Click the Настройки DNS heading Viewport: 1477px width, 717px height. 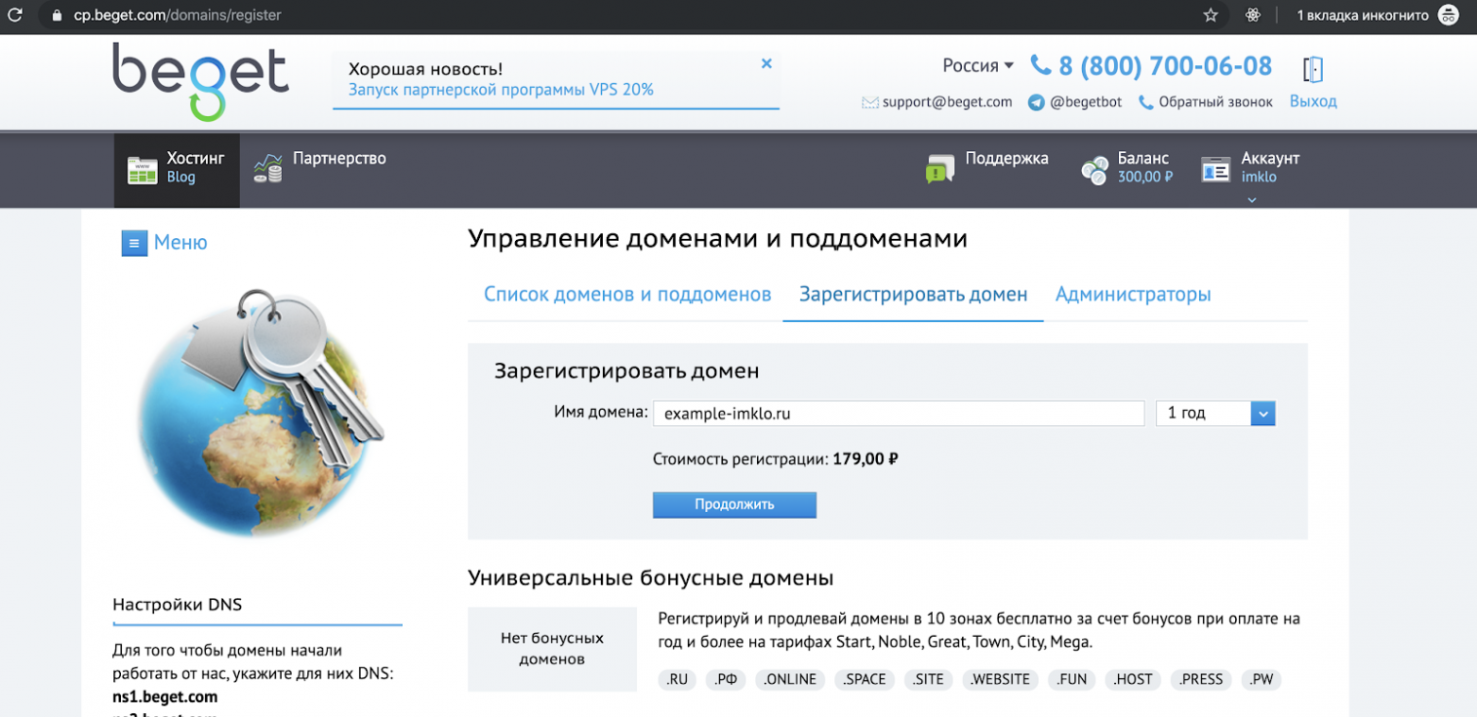pyautogui.click(x=178, y=605)
